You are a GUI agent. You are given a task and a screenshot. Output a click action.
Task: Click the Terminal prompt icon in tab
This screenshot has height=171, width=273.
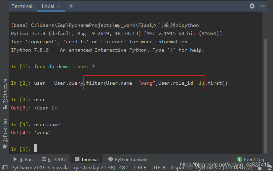tap(77, 159)
